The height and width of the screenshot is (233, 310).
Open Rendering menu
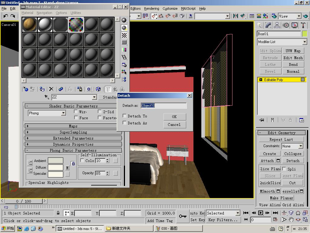pyautogui.click(x=152, y=8)
